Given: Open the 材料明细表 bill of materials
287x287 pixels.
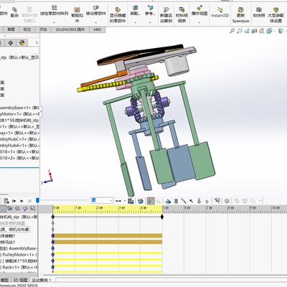Looking at the screenshot, I should 182,15.
